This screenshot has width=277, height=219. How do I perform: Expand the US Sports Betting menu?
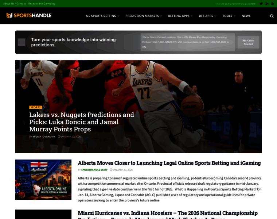tap(103, 16)
